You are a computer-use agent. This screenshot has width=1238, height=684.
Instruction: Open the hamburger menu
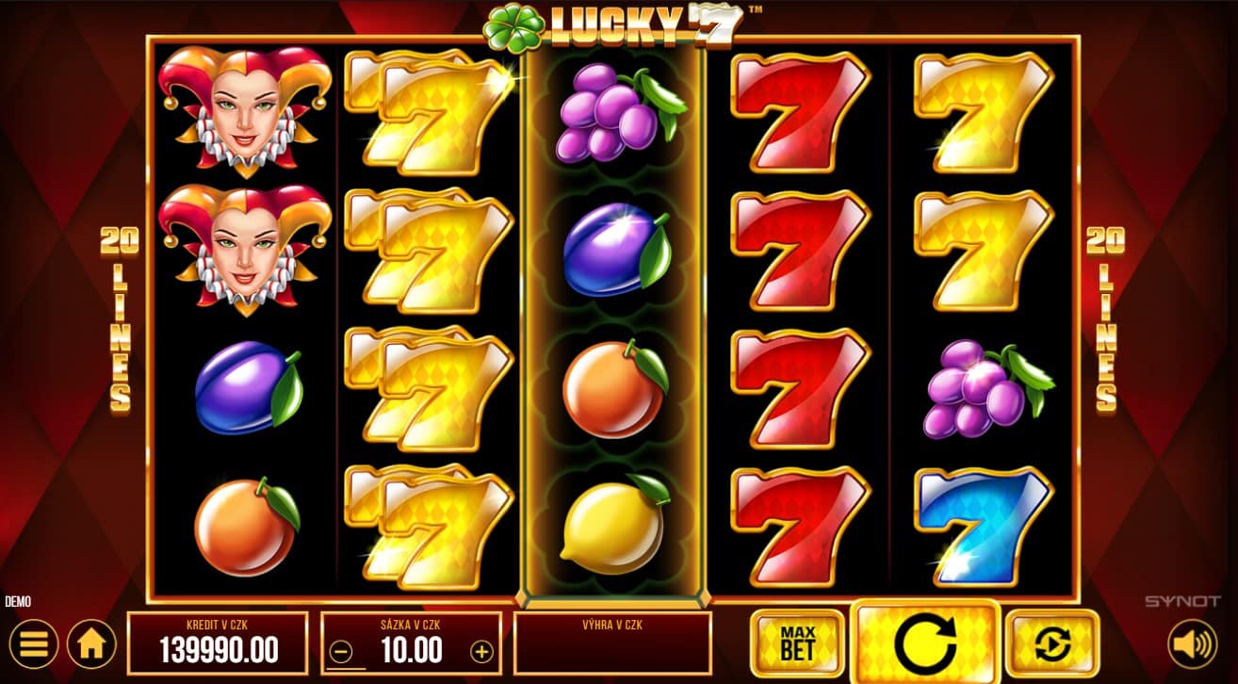click(x=34, y=645)
